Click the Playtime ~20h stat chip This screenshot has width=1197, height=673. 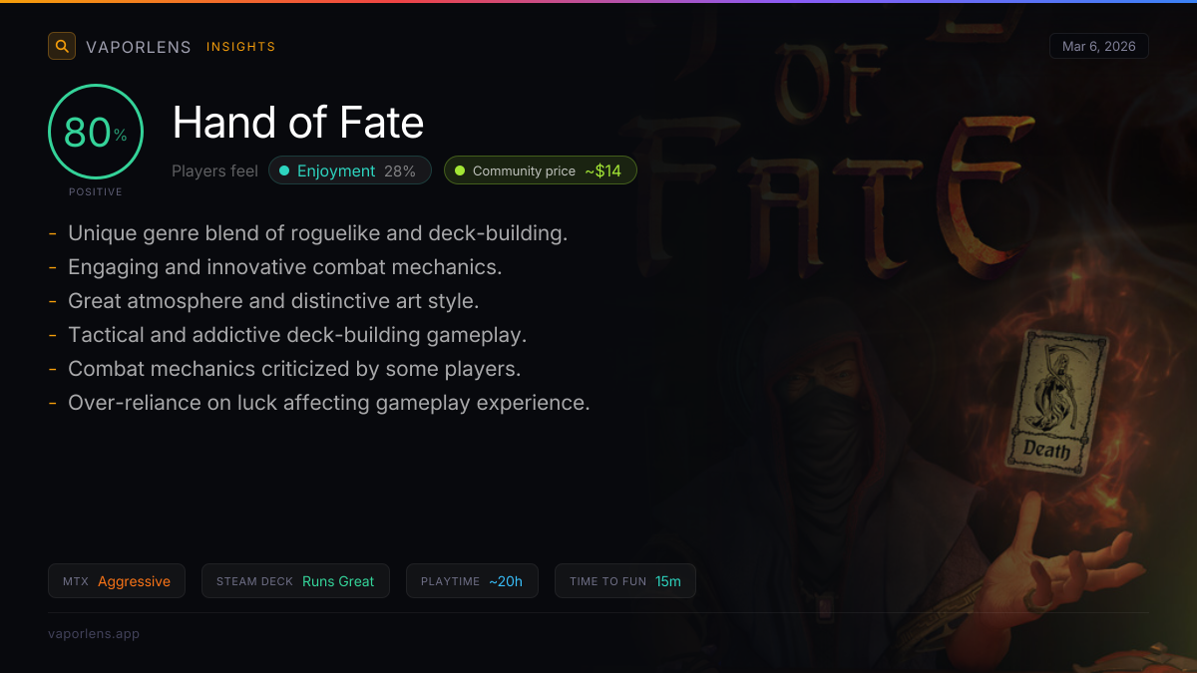tap(472, 581)
